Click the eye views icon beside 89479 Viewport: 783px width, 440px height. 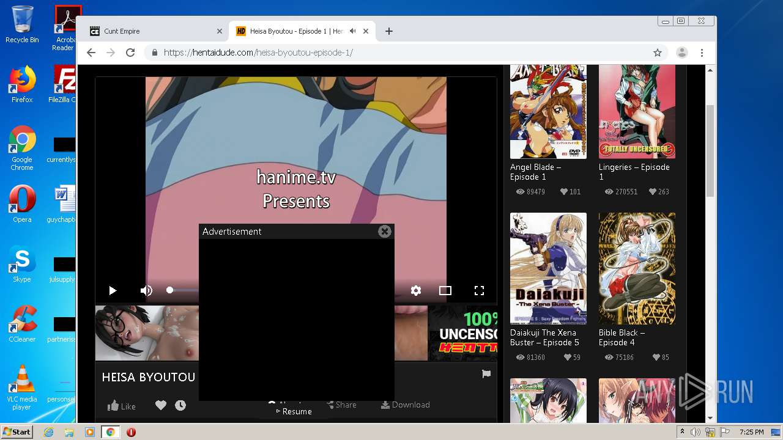(x=521, y=191)
